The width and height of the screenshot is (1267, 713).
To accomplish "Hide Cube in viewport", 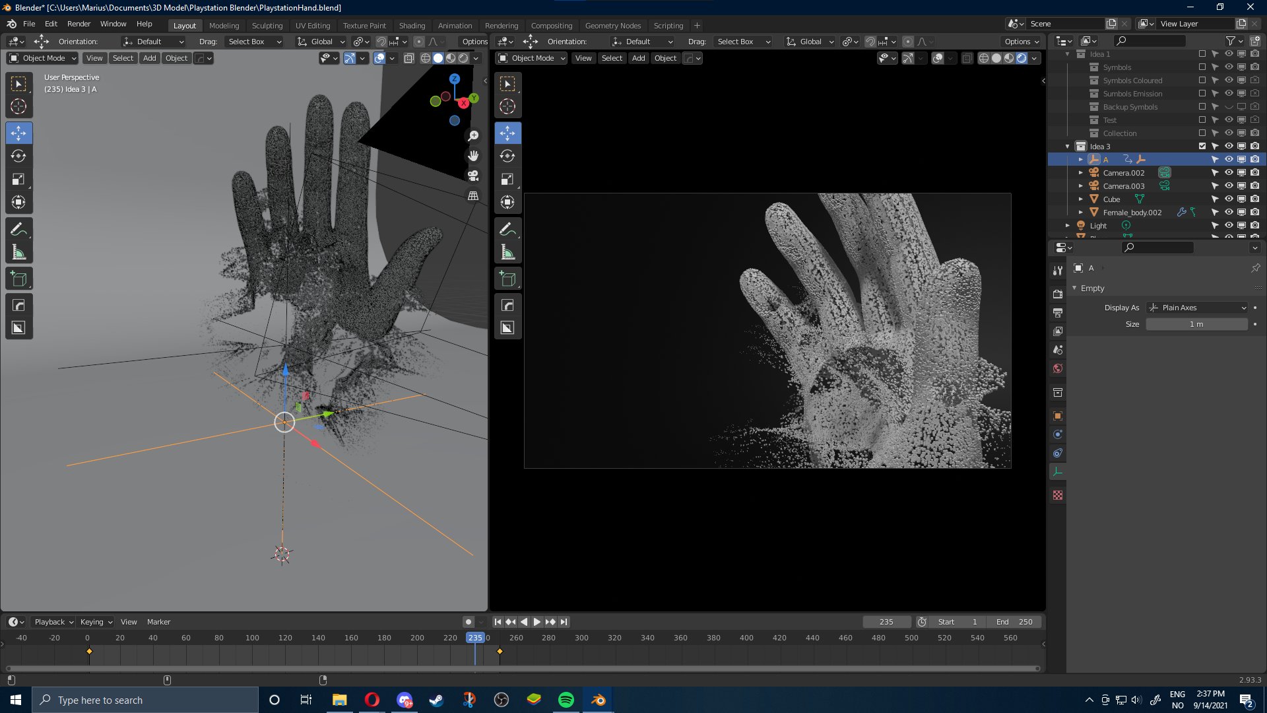I will [1229, 199].
